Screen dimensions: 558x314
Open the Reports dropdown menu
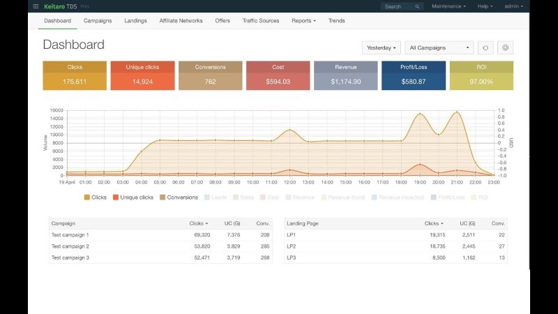303,21
